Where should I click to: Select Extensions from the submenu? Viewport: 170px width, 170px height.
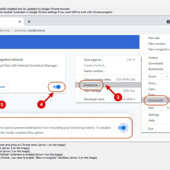point(91,85)
